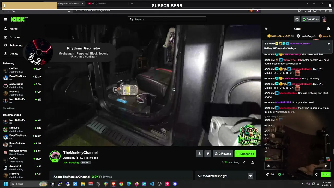Select the English language tag
Screen dimensions: 334x188
pyautogui.click(x=86, y=162)
